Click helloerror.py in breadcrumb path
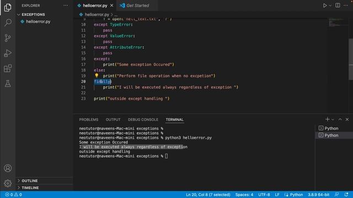Viewport: 353px width, 198px height. (x=97, y=15)
